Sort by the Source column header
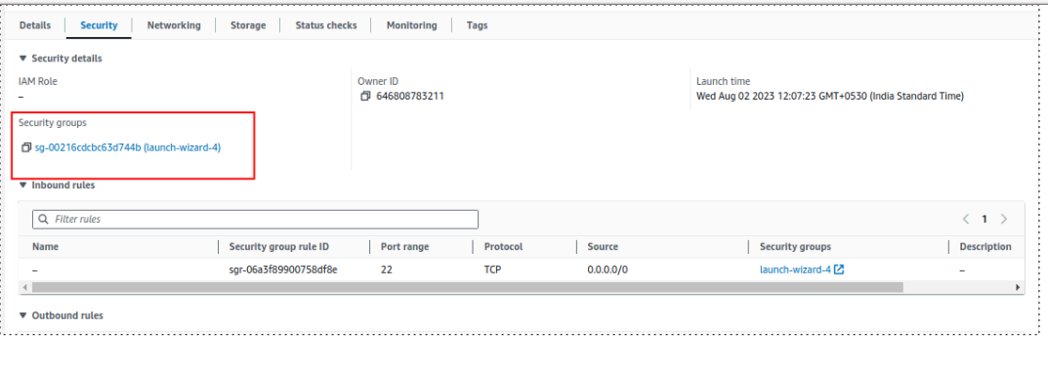Image resolution: width=1048 pixels, height=372 pixels. (x=603, y=246)
